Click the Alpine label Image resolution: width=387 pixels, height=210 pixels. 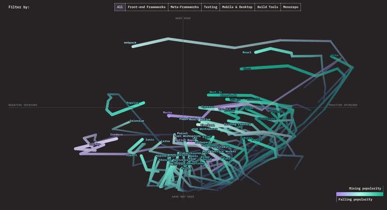coord(161,156)
